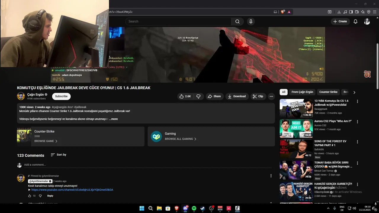
Task: Click the picture-in-picture icon in address bar
Action: click(275, 12)
